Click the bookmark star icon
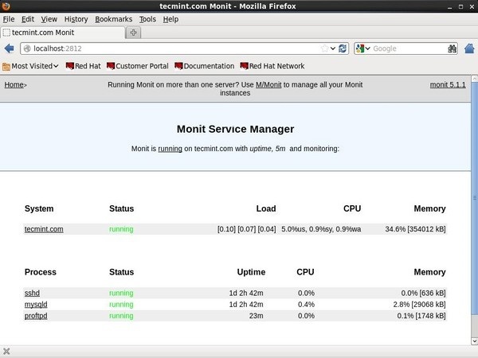Screen dimensions: 478x358 (x=325, y=49)
